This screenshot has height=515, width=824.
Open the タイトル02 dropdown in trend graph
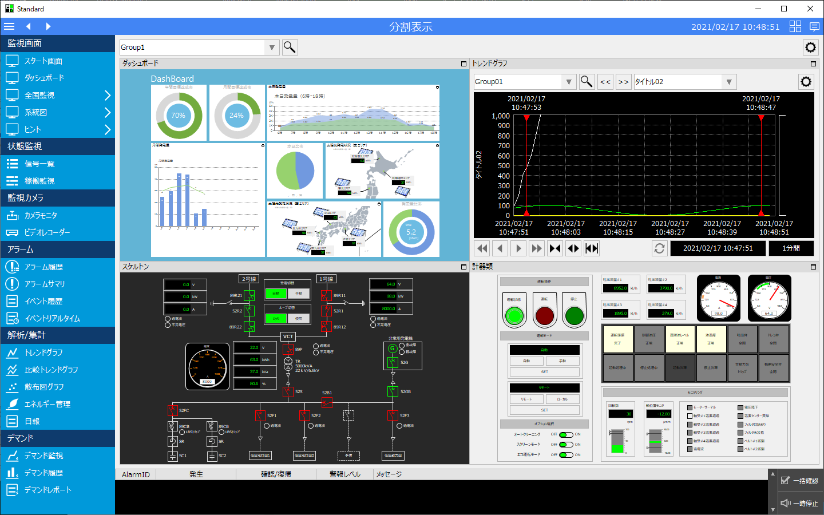tap(728, 82)
